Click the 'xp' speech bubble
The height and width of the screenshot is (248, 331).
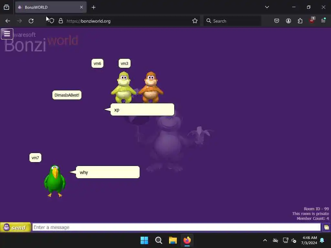click(142, 109)
